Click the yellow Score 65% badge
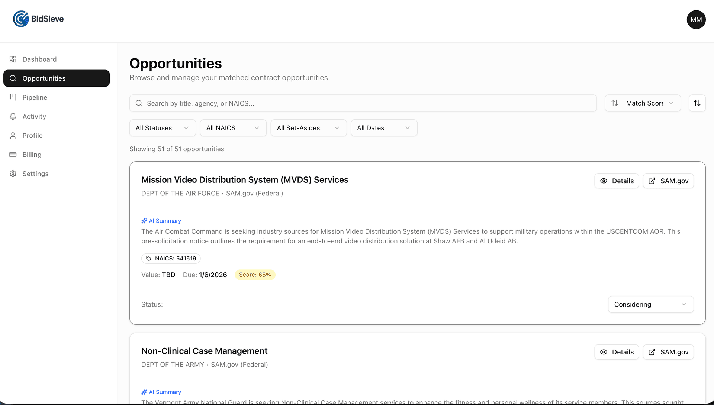The image size is (714, 405). point(255,275)
